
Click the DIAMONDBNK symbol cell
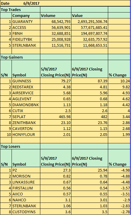point(26,105)
